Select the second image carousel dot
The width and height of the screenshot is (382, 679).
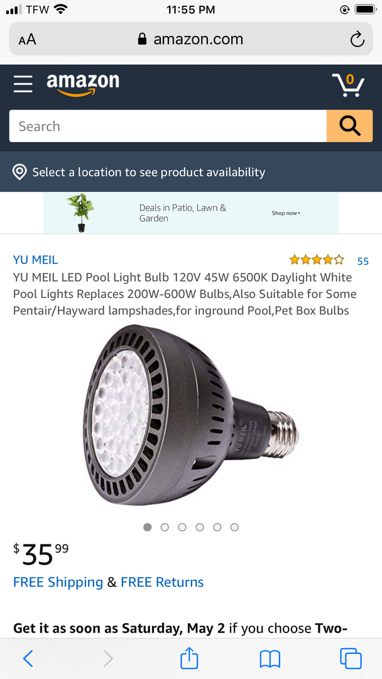click(x=165, y=527)
